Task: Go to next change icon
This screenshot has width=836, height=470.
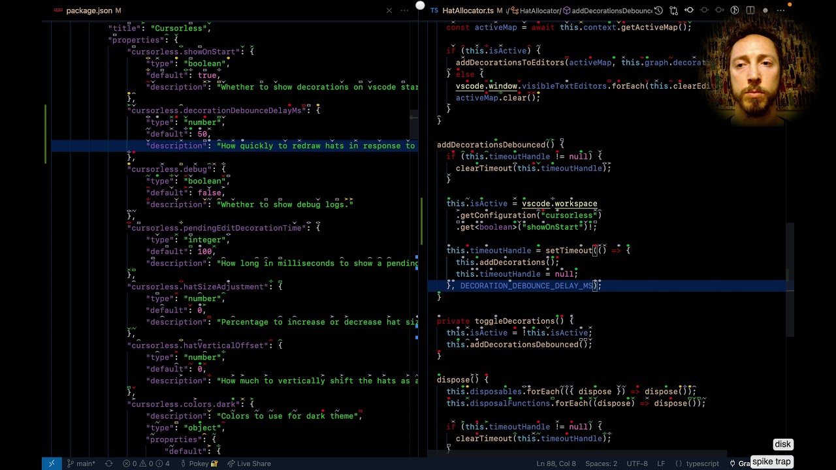Action: coord(719,10)
